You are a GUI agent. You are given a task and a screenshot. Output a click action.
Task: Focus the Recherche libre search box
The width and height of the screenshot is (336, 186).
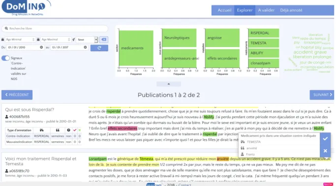pos(55,28)
